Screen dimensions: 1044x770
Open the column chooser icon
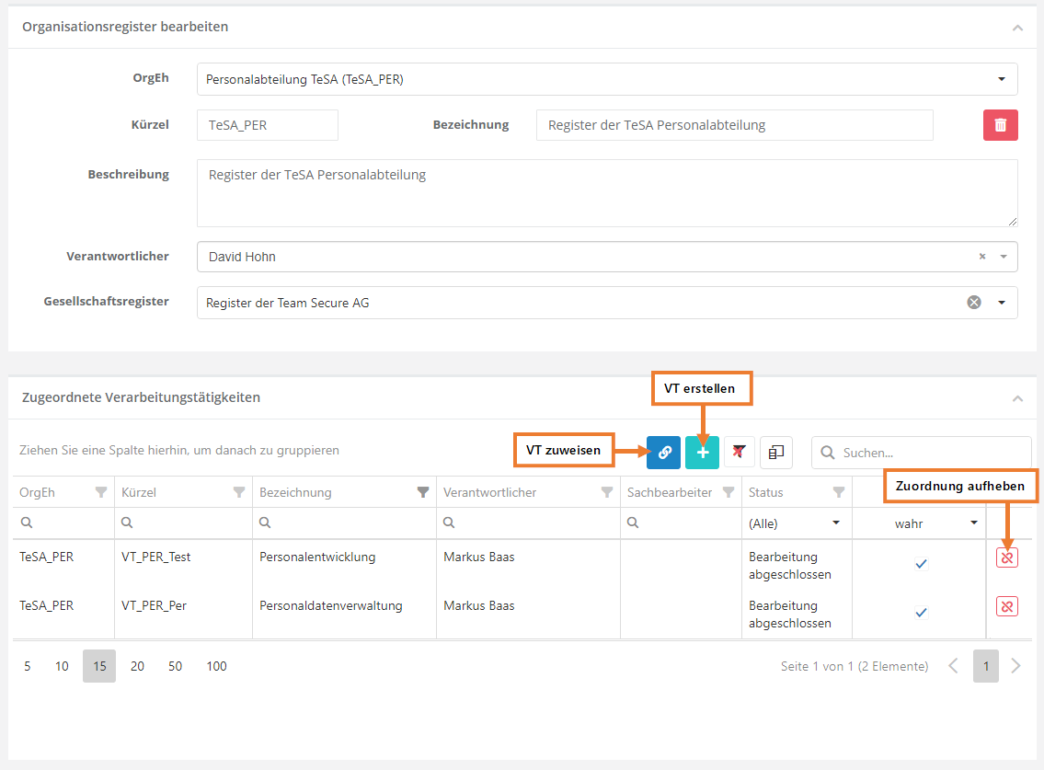(x=776, y=453)
